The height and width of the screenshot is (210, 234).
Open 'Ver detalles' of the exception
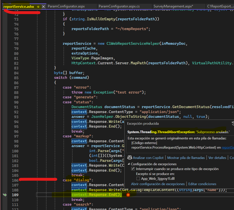pos(217,157)
